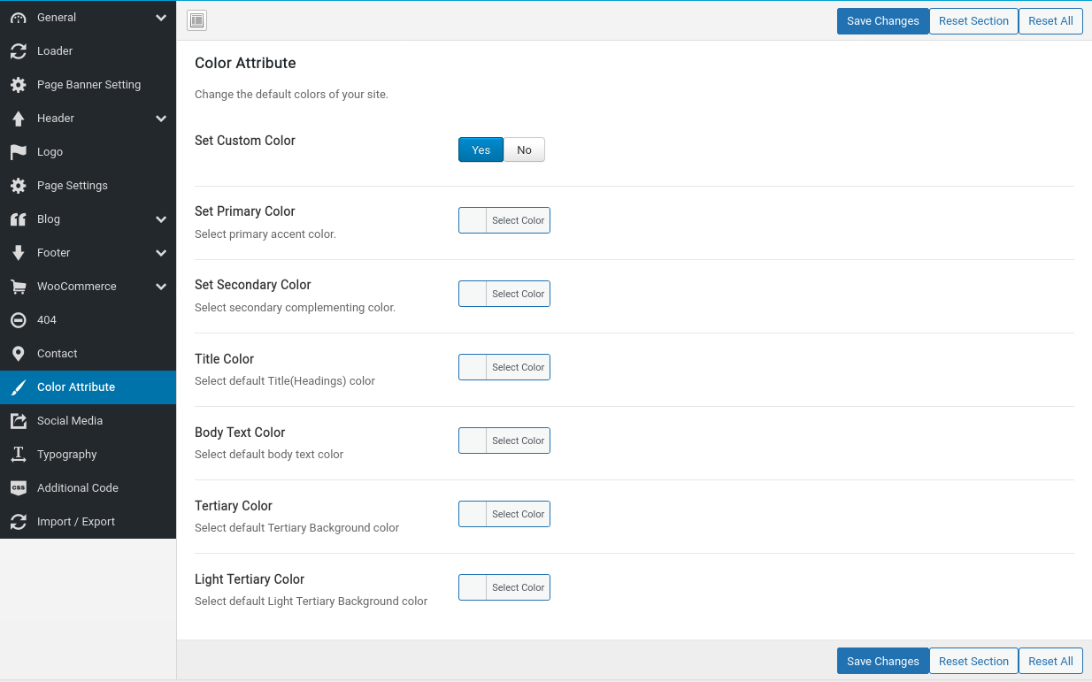
Task: Click the Light Tertiary Color swatch box
Action: [473, 587]
